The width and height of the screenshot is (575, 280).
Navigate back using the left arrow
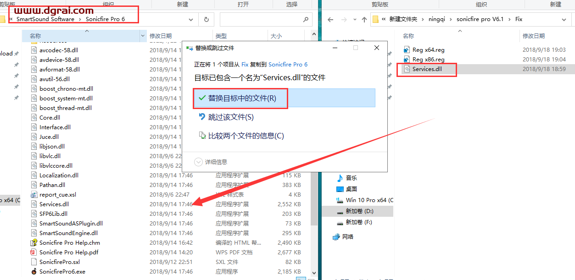pos(331,19)
